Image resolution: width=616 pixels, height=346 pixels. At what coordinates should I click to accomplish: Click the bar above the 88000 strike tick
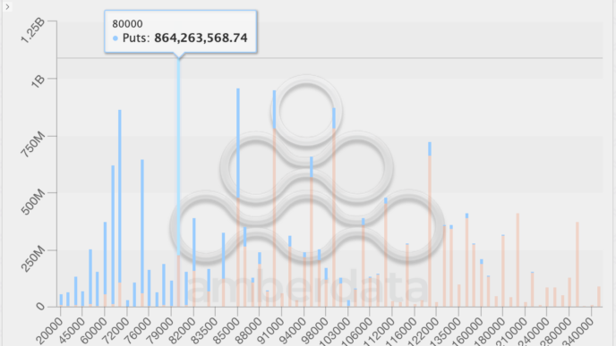tap(260, 279)
